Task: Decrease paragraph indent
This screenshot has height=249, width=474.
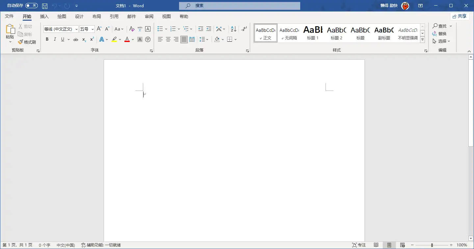Action: pyautogui.click(x=201, y=29)
